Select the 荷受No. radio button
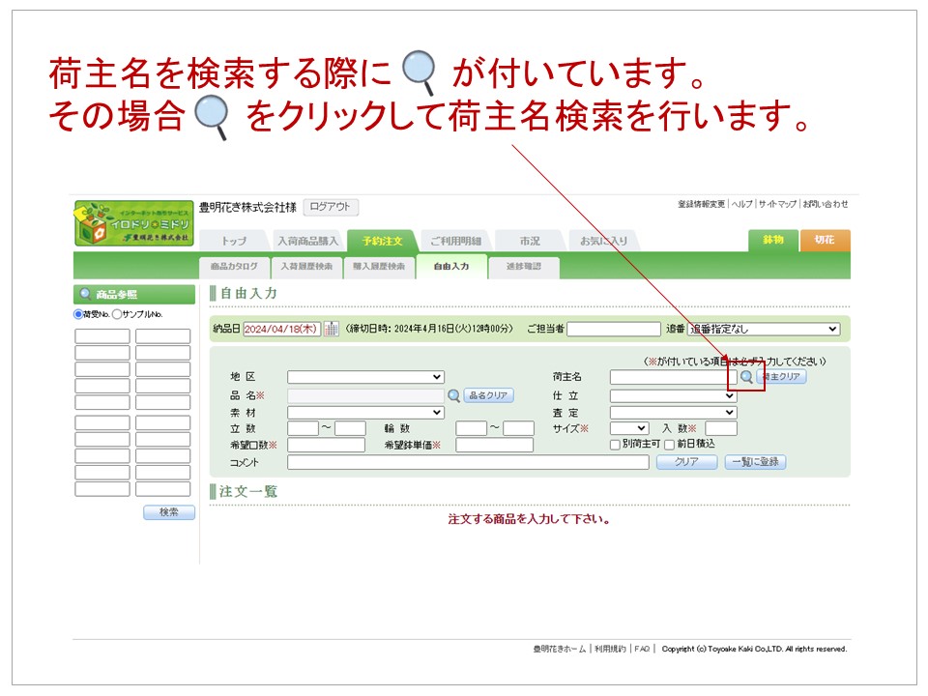Image resolution: width=928 pixels, height=696 pixels. (79, 314)
